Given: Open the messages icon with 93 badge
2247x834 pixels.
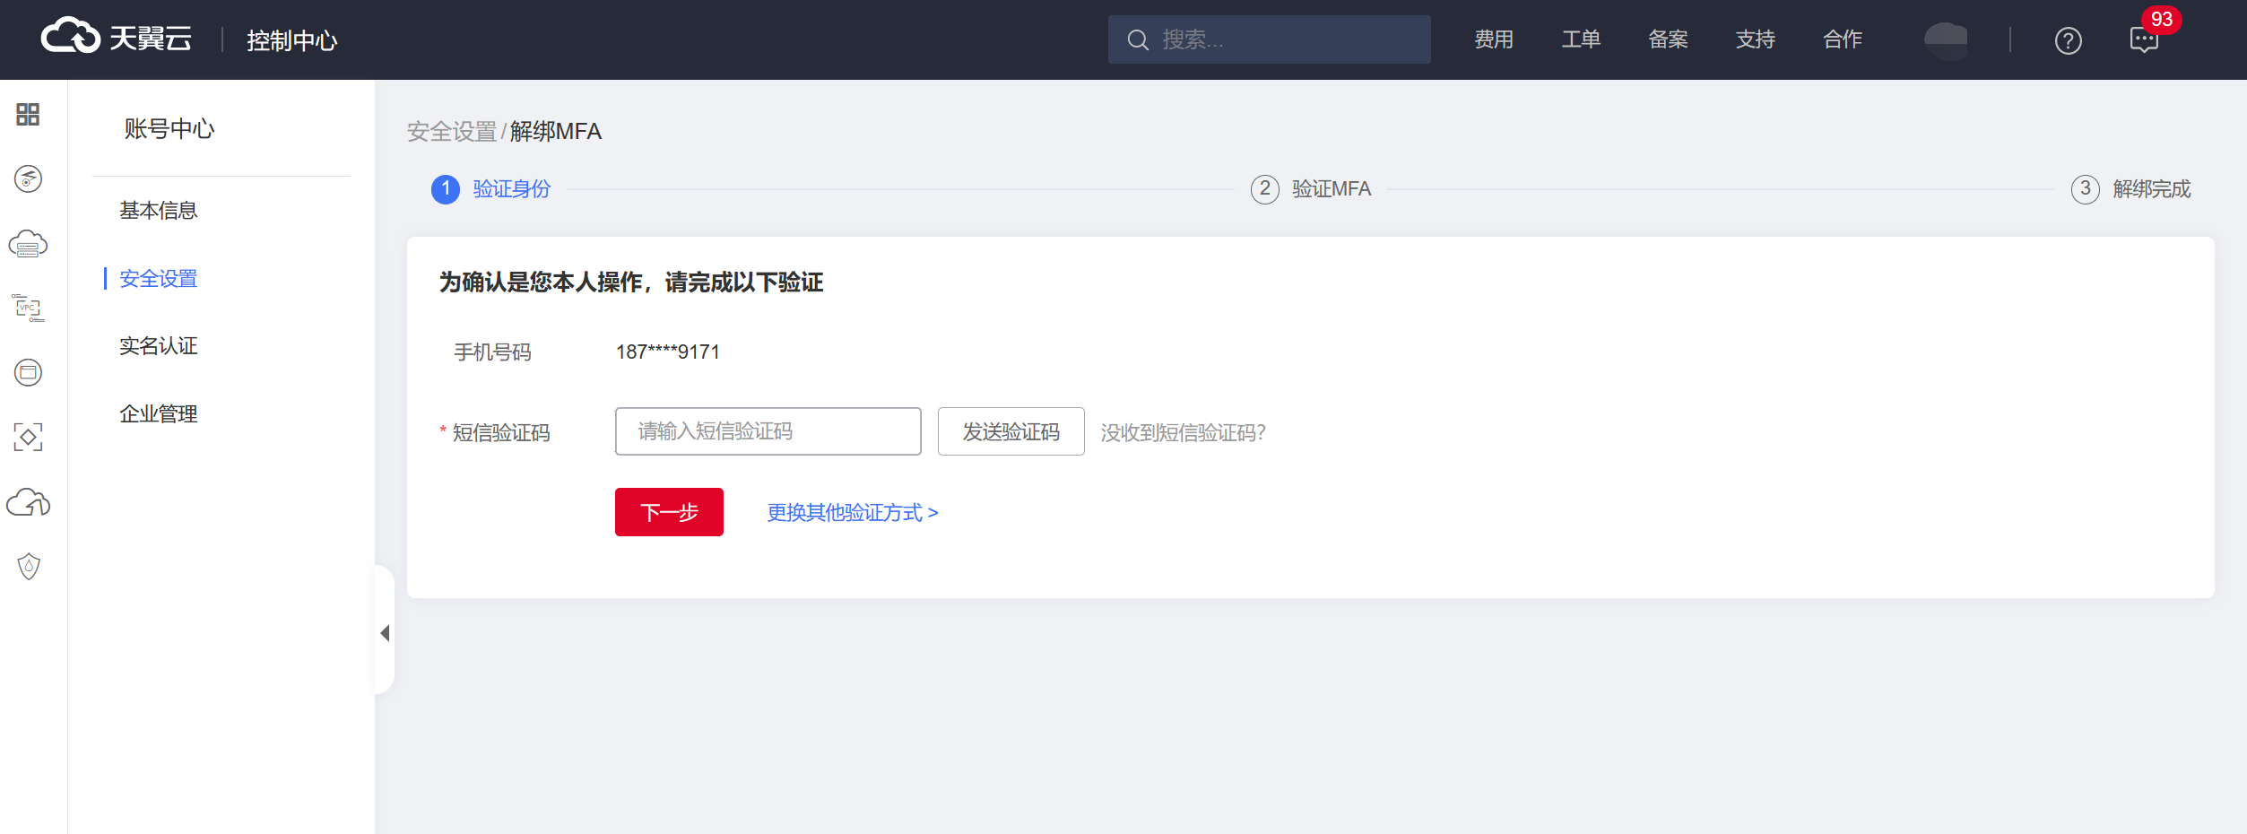Looking at the screenshot, I should click(x=2144, y=39).
